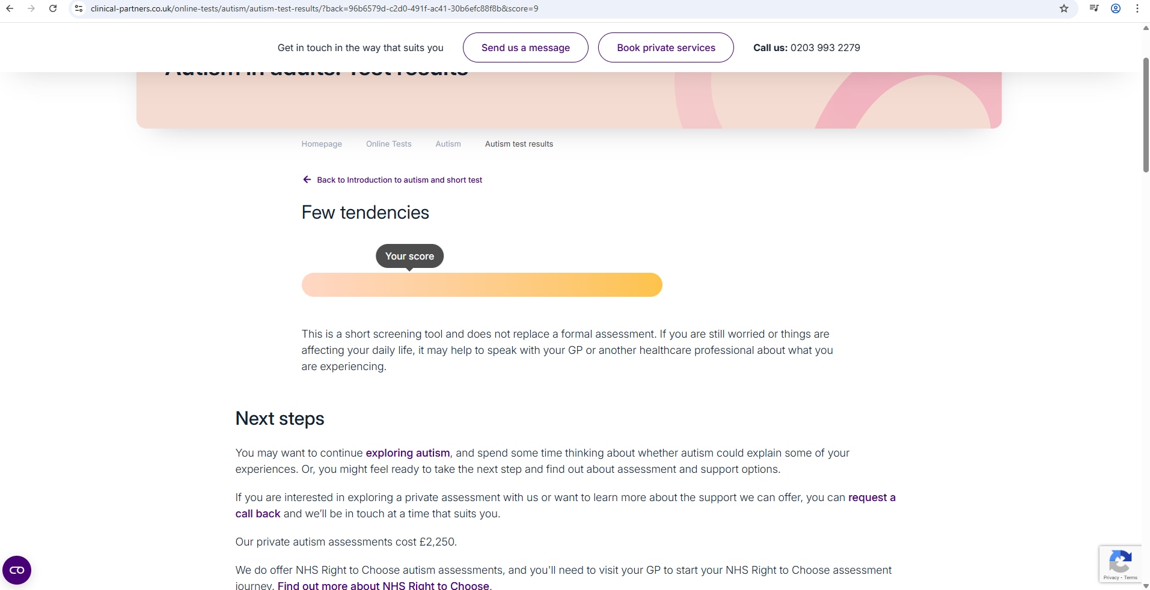The height and width of the screenshot is (590, 1150).
Task: Open the purple accessibility widget button
Action: 17,570
